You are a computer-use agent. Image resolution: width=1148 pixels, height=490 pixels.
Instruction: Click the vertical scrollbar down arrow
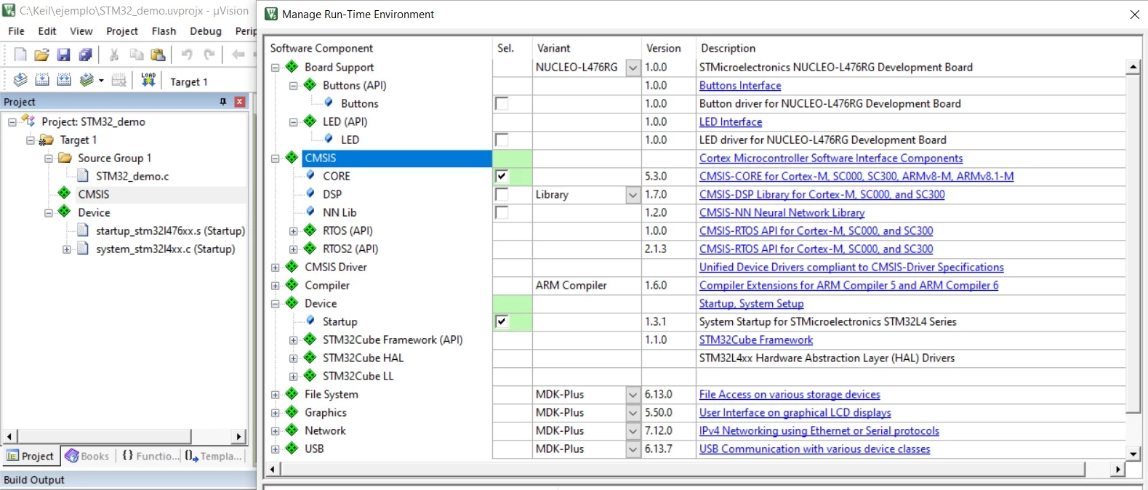(1133, 454)
